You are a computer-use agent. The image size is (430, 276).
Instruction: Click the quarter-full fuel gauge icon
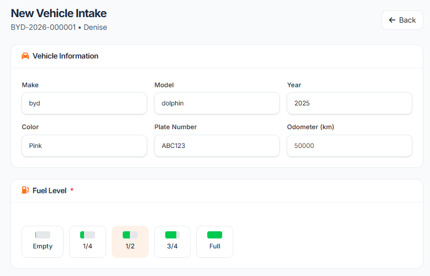(x=87, y=235)
